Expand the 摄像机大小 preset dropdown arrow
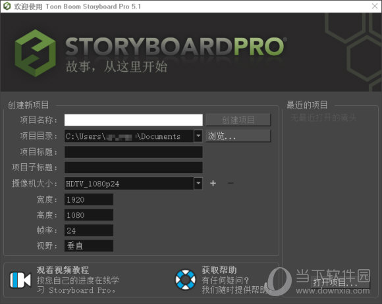Image resolution: width=382 pixels, height=304 pixels. click(x=198, y=184)
